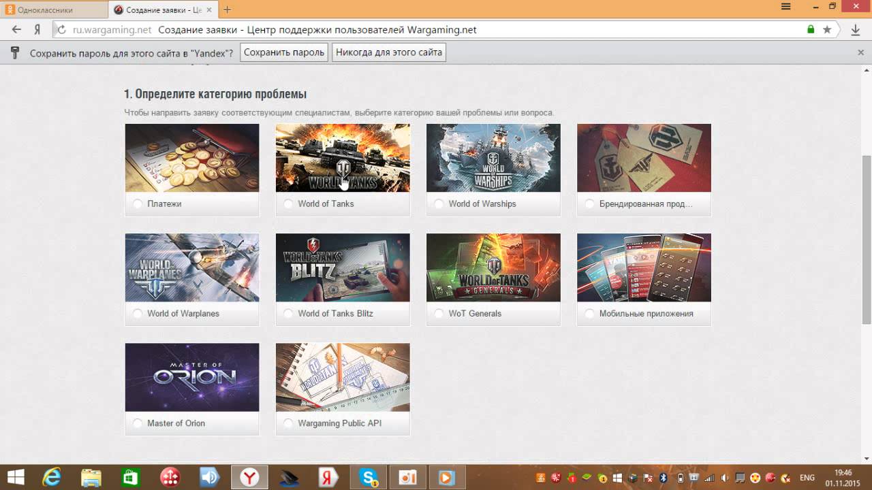This screenshot has height=490, width=872.
Task: Click the volume tray icon
Action: 724,478
